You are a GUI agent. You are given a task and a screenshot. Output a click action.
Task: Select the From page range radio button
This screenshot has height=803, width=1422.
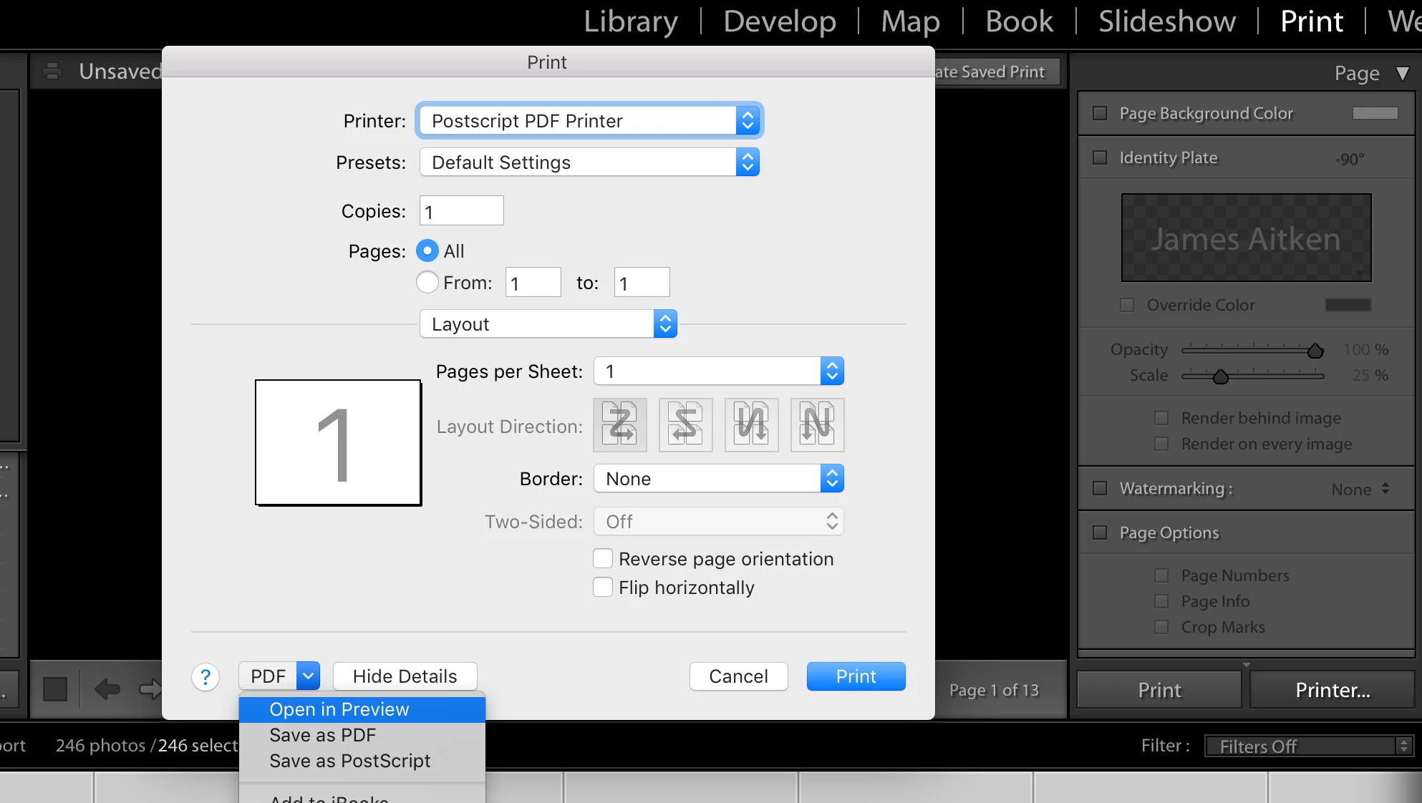(x=427, y=282)
